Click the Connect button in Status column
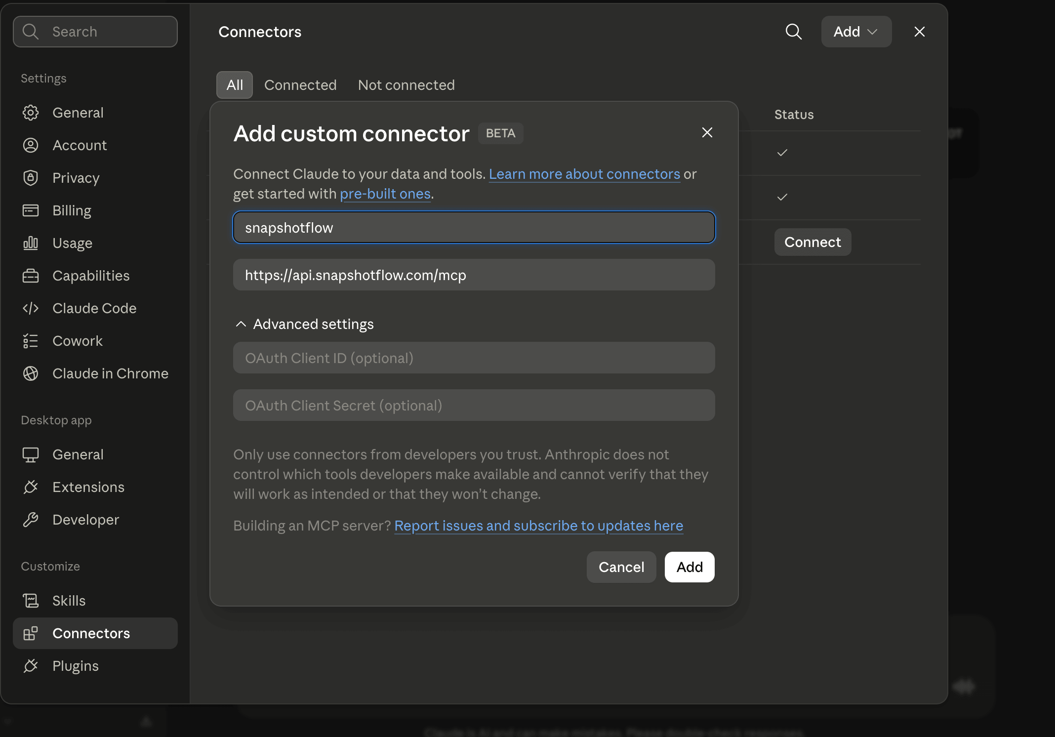This screenshot has height=737, width=1055. click(x=812, y=242)
